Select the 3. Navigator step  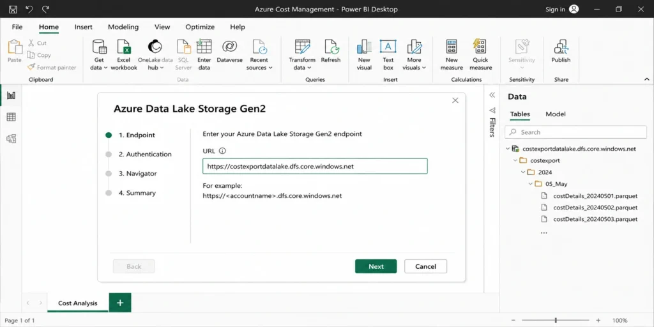pos(138,174)
